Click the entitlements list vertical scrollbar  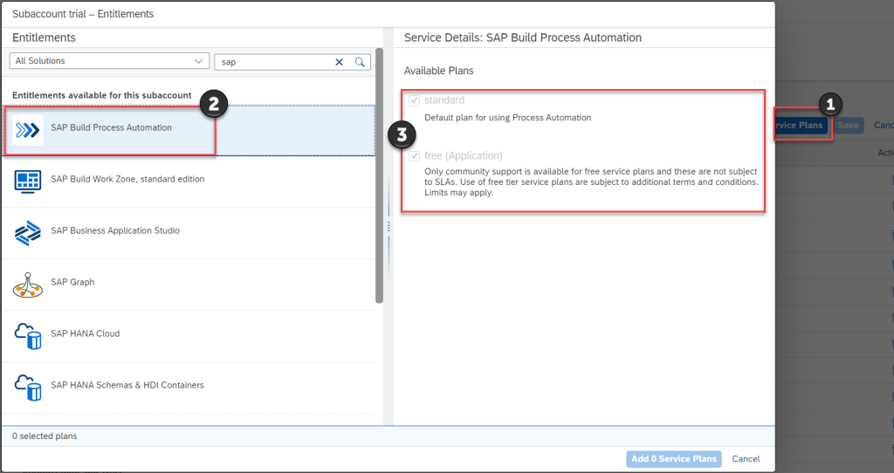pyautogui.click(x=379, y=175)
